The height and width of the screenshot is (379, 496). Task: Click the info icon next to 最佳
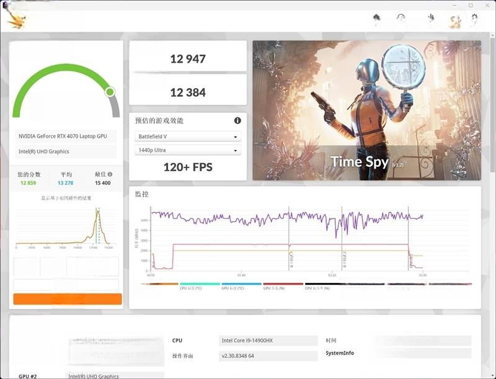[x=110, y=174]
